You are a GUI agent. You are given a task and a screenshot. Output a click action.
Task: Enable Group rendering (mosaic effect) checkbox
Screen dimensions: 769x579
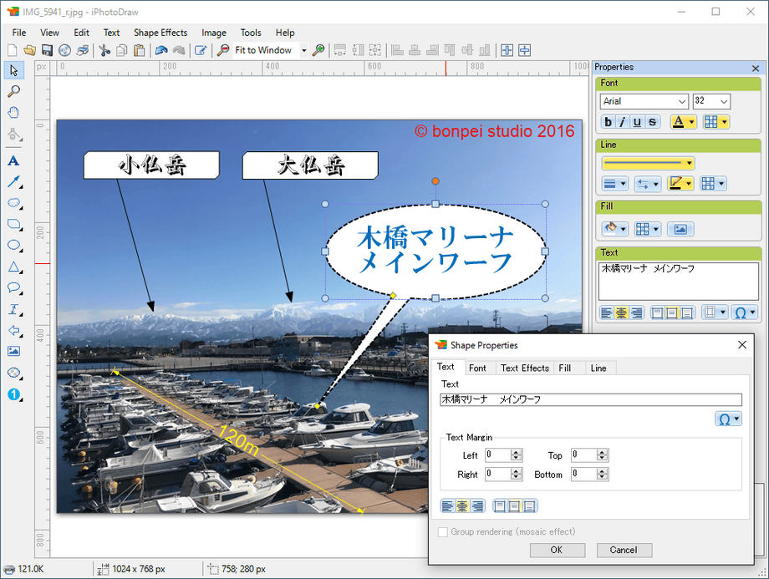coord(443,532)
